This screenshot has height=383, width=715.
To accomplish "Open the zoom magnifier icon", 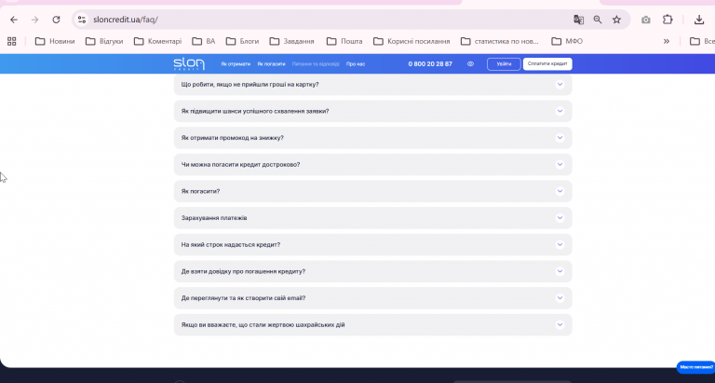I will (598, 20).
